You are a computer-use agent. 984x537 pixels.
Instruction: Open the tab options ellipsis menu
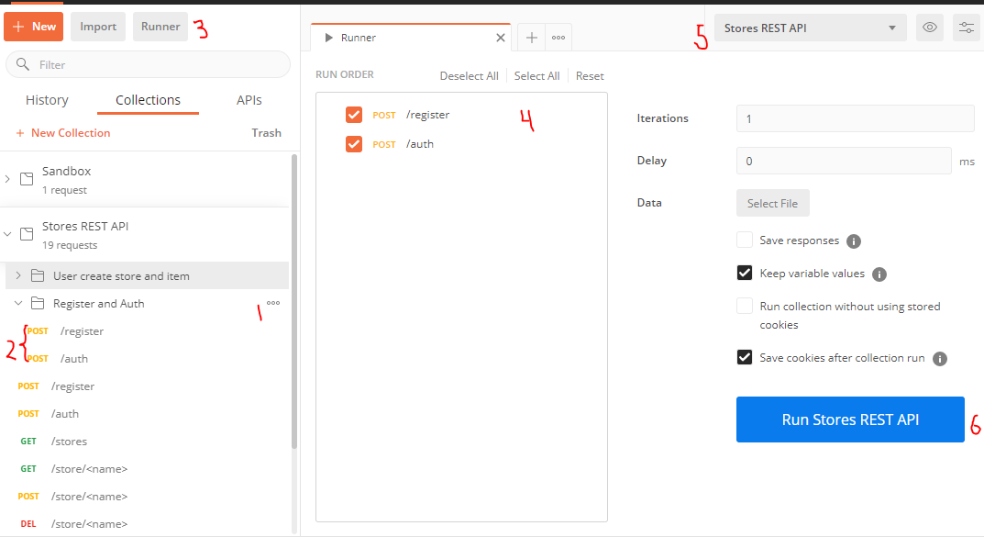click(x=558, y=38)
